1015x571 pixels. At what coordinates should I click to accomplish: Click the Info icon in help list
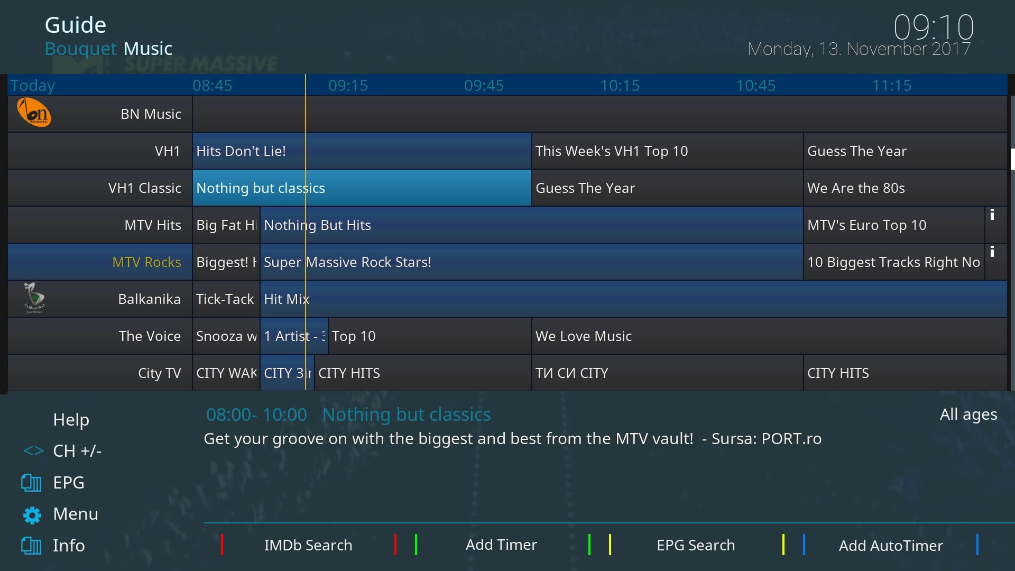coord(31,546)
